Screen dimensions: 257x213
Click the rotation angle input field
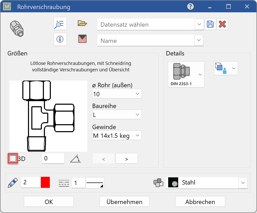pos(53,158)
